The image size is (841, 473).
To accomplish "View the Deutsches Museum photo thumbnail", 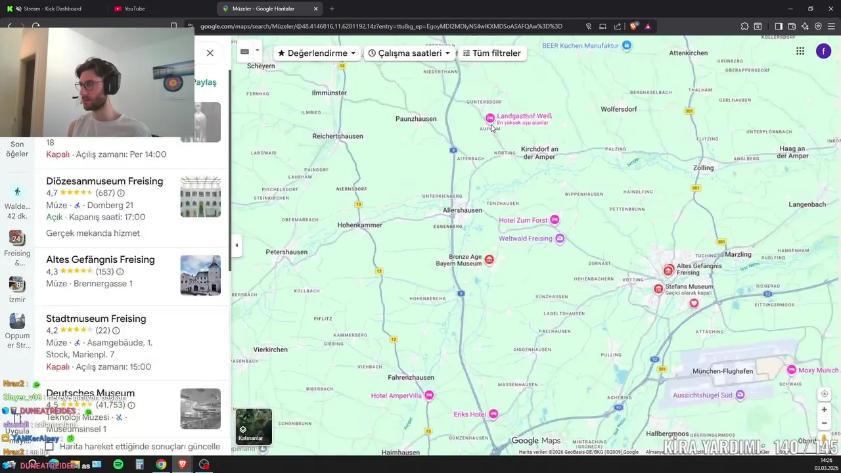I will [x=200, y=409].
